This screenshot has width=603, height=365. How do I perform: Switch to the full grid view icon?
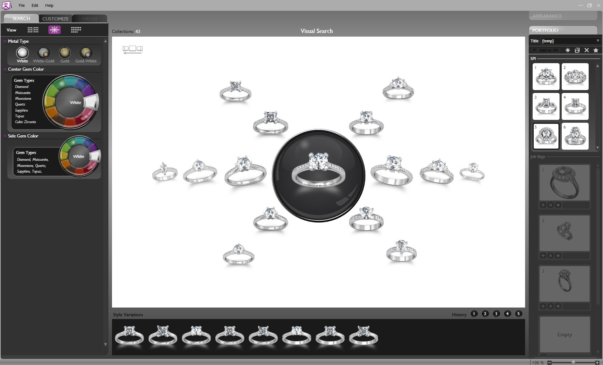[76, 30]
